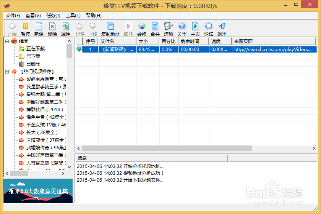Open the 合并 merge tool icon
321x214 pixels.
pyautogui.click(x=155, y=29)
